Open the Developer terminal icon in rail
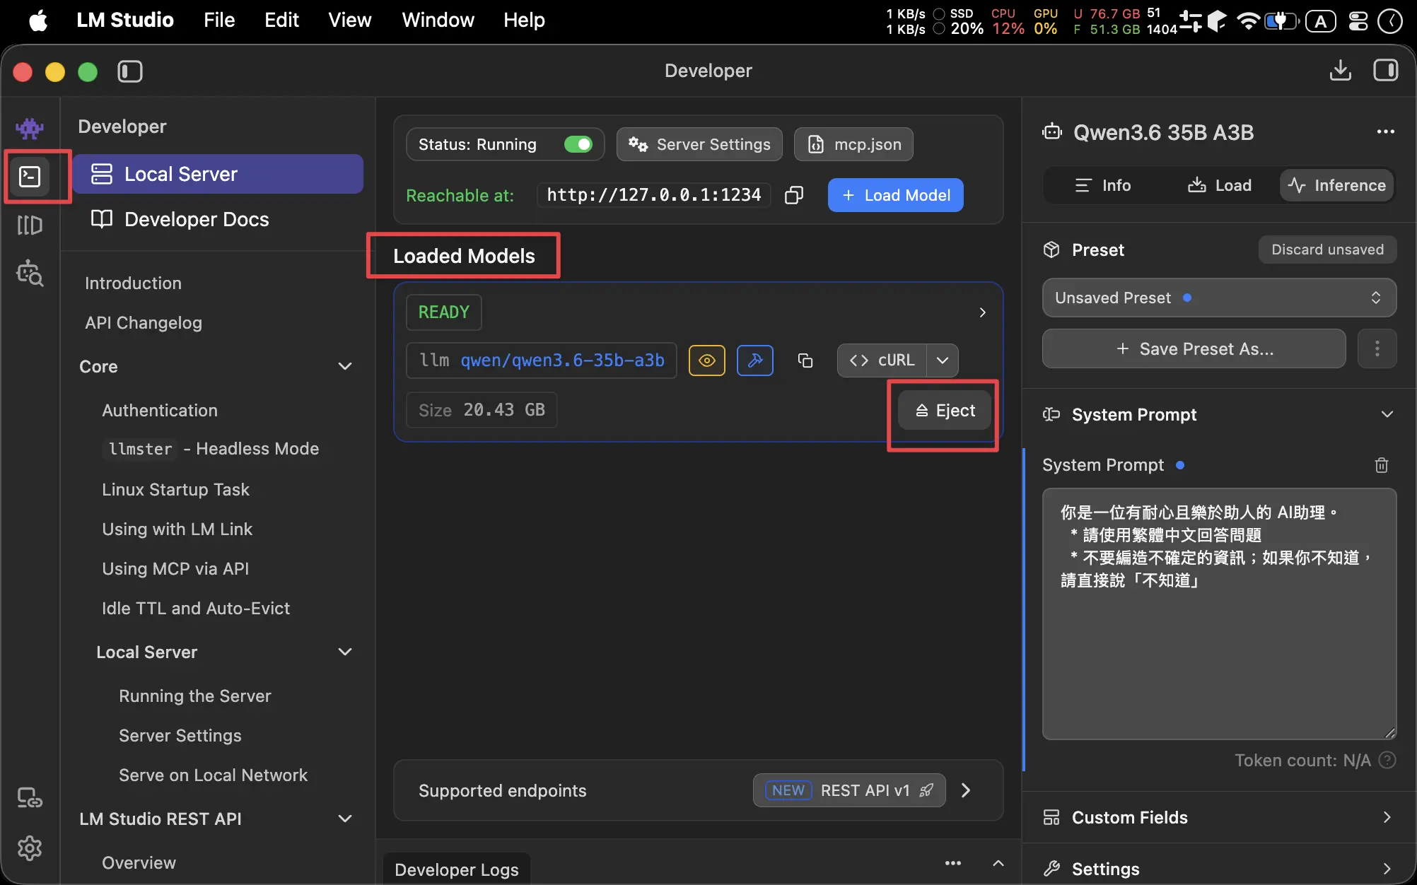The height and width of the screenshot is (885, 1417). click(30, 176)
